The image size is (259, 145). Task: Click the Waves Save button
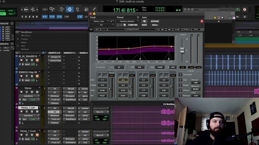[x=196, y=29]
